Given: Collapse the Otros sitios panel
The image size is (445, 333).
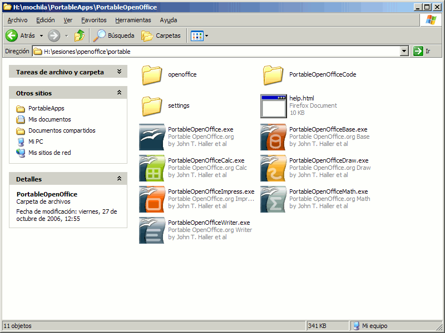Looking at the screenshot, I should (x=119, y=93).
